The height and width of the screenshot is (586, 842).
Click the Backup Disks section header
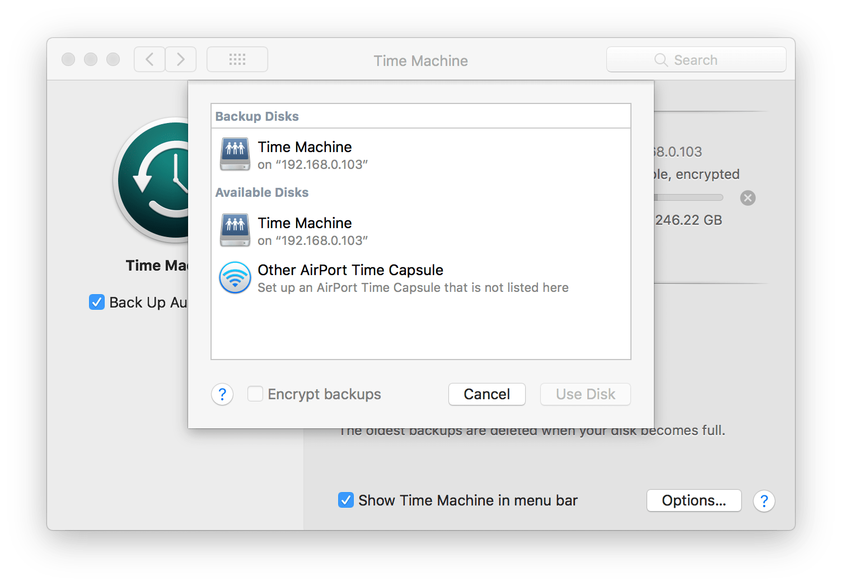pos(257,116)
